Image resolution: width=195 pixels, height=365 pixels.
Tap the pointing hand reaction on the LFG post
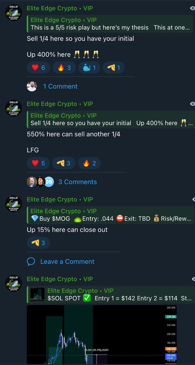tap(64, 163)
